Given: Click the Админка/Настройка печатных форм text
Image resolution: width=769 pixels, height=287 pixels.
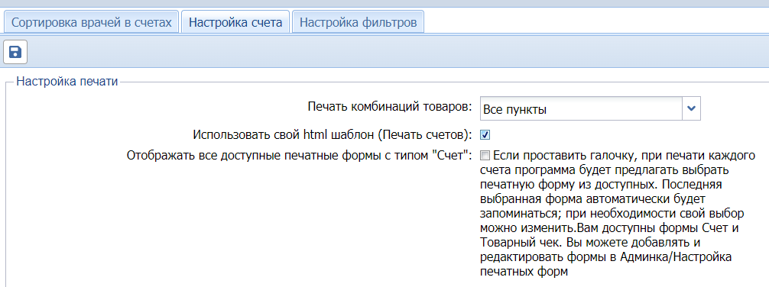Looking at the screenshot, I should 606,264.
